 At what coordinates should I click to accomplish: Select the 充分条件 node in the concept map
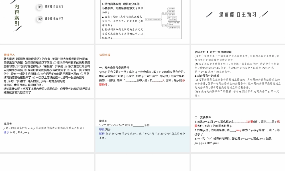click(x=172, y=9)
